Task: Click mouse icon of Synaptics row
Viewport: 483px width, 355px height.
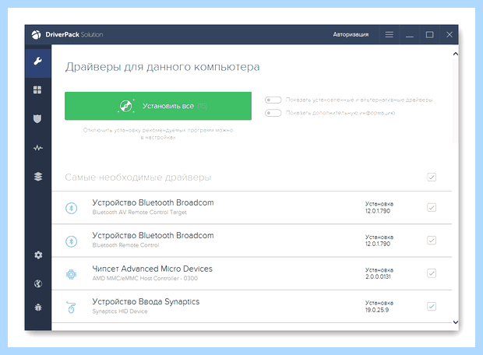Action: click(71, 307)
